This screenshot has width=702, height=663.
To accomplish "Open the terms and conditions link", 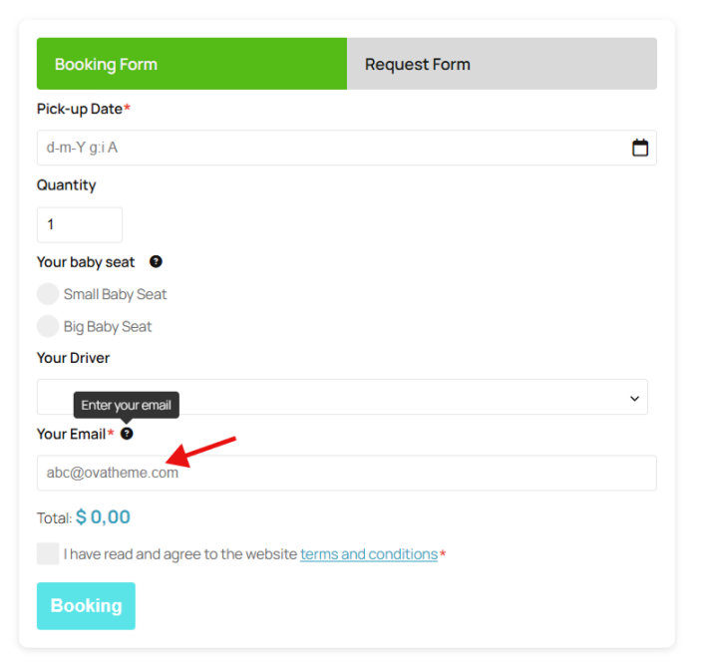I will point(369,554).
